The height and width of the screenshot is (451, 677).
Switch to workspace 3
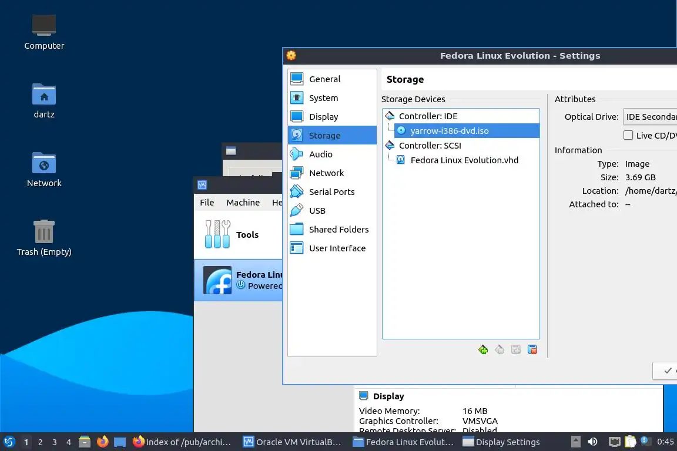click(x=55, y=442)
